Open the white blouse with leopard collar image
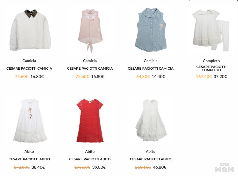Image resolution: width=238 pixels, height=176 pixels. (30, 30)
